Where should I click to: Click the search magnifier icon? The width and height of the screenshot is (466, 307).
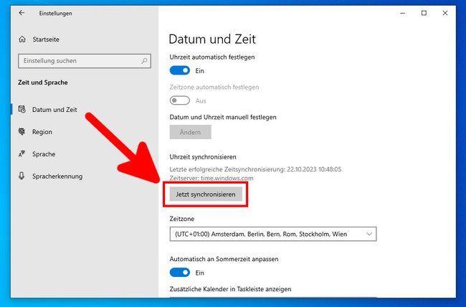pyautogui.click(x=144, y=61)
